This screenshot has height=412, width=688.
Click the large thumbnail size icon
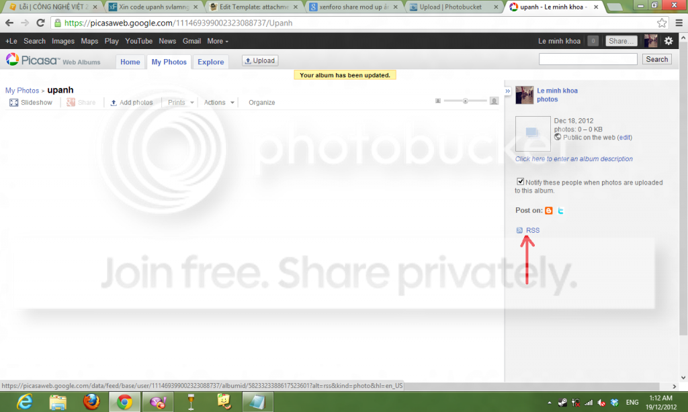tap(494, 101)
